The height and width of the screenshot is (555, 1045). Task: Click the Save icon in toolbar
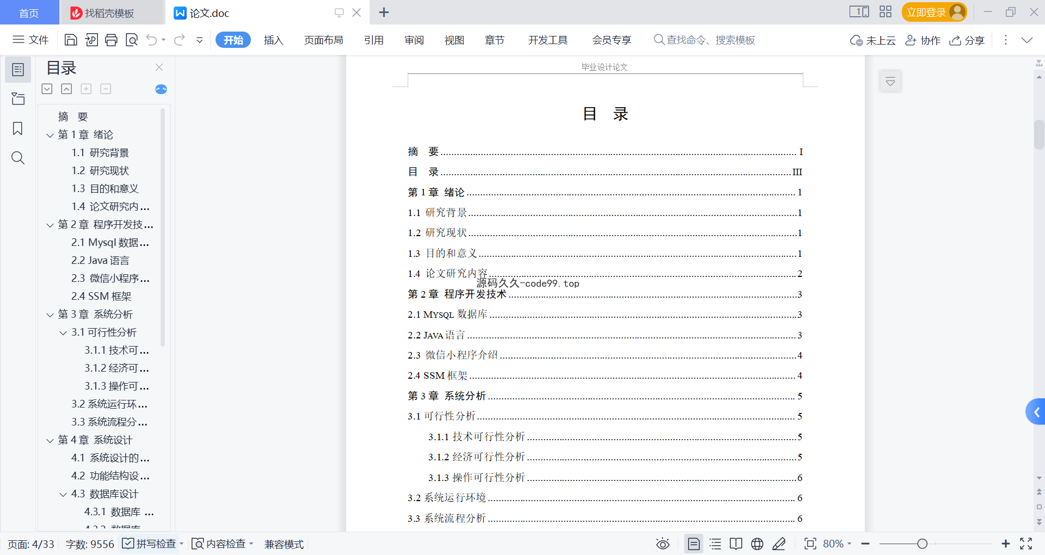pyautogui.click(x=71, y=40)
